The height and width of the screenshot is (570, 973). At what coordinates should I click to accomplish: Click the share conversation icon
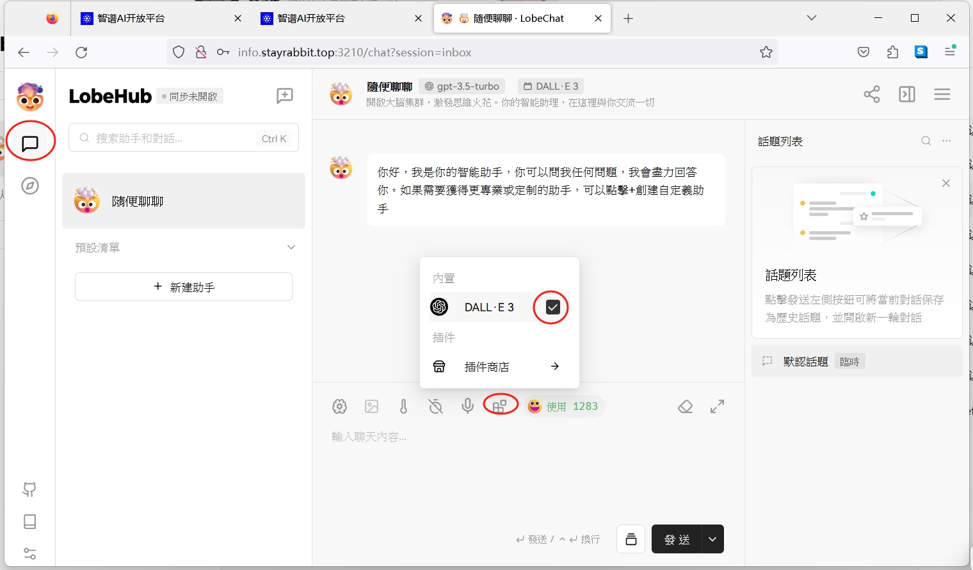click(872, 94)
